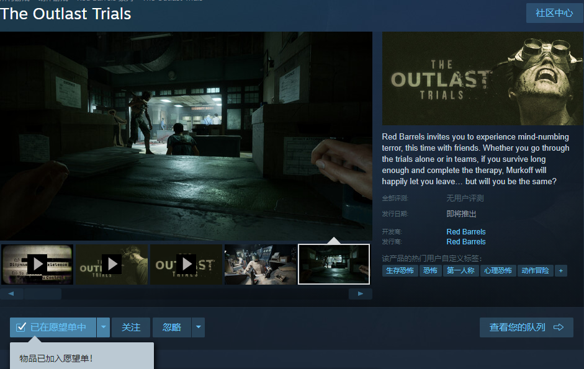Click the right arrow of thumbnail strip

point(360,294)
